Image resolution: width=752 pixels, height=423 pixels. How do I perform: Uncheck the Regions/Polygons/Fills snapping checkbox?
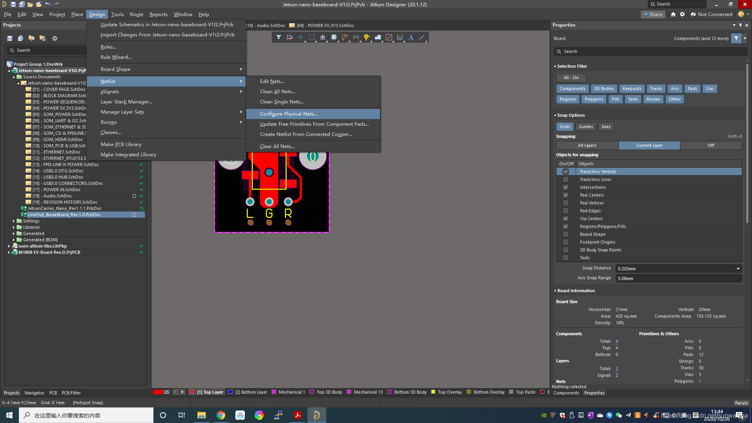pos(566,226)
